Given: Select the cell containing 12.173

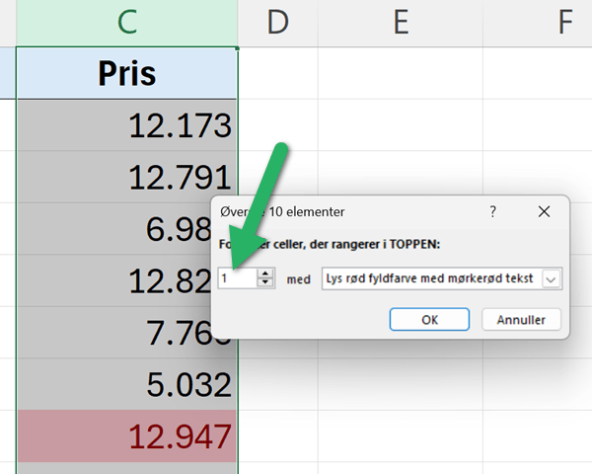Looking at the screenshot, I should (x=127, y=125).
